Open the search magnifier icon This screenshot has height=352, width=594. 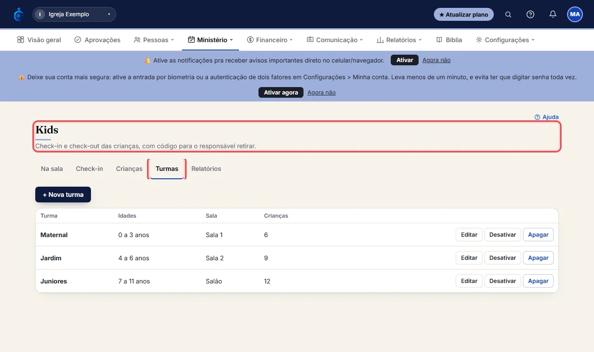coord(508,14)
